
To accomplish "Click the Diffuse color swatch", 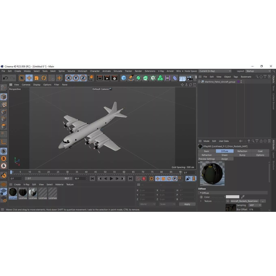I will coord(233,197).
